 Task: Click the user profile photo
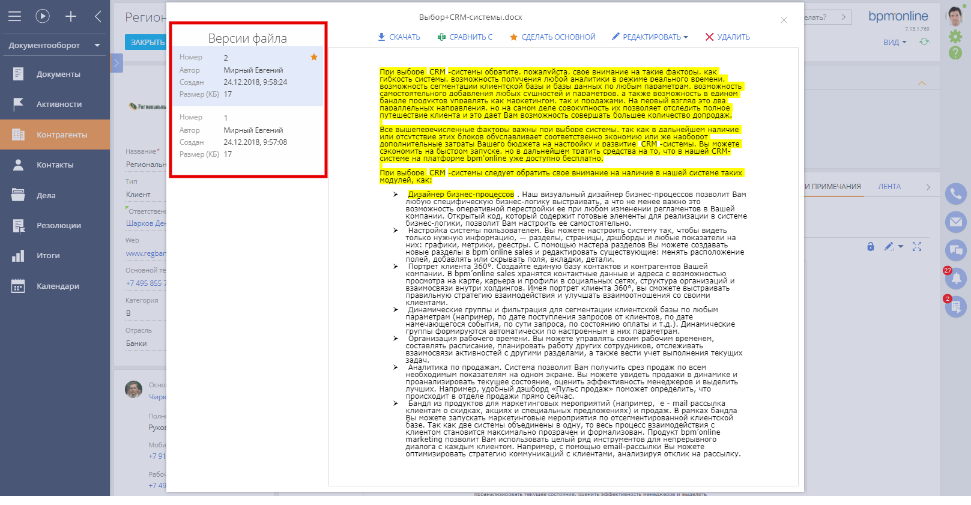point(955,16)
